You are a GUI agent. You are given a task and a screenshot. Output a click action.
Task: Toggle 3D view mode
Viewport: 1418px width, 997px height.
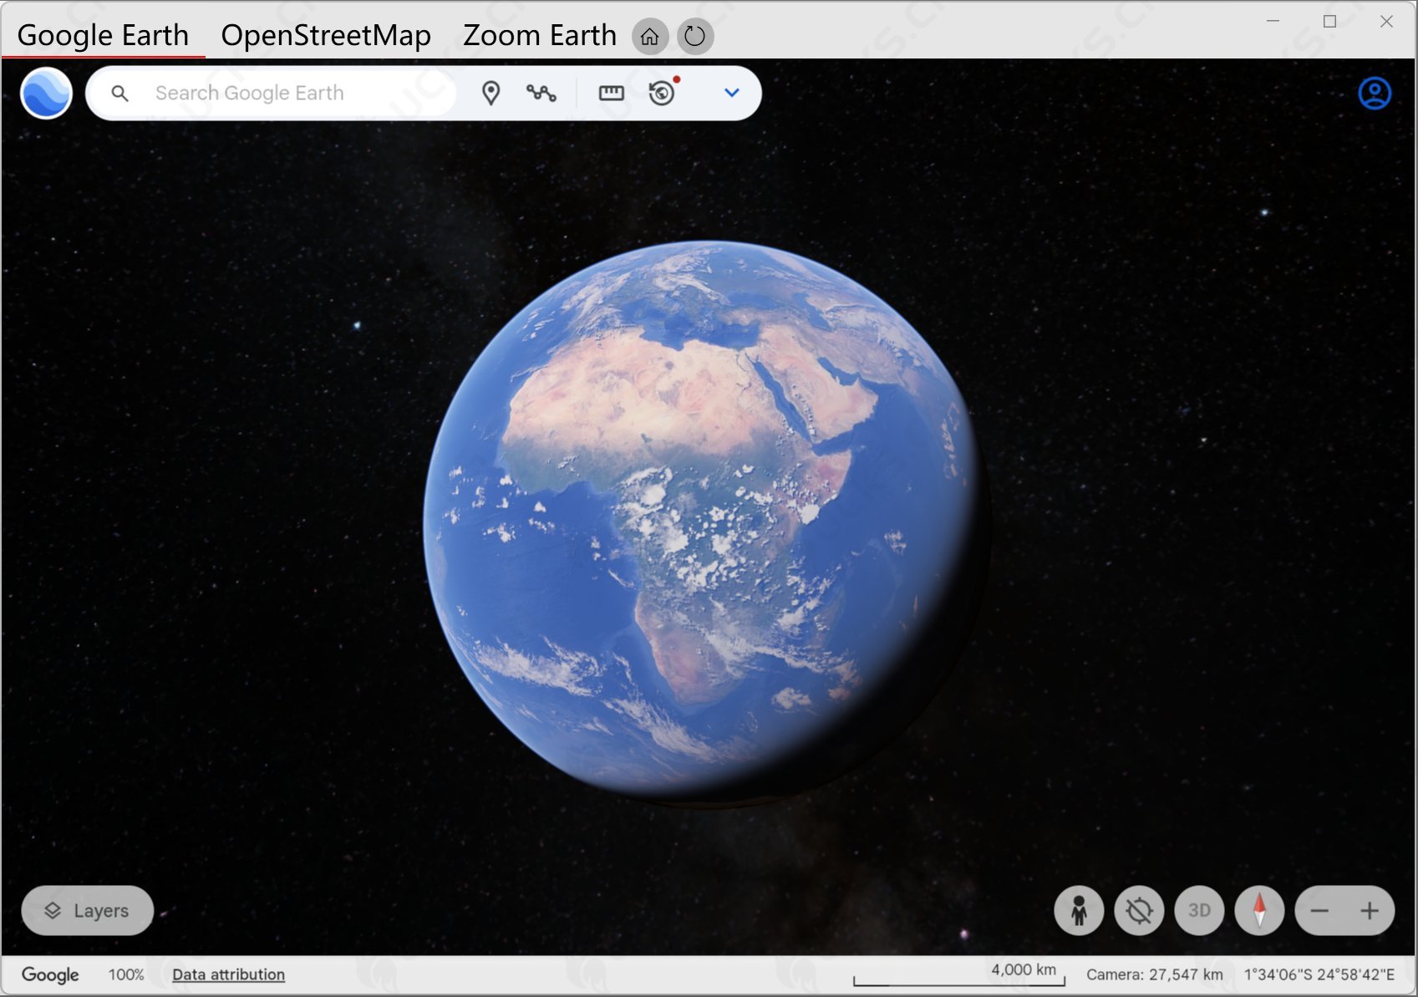(1199, 910)
